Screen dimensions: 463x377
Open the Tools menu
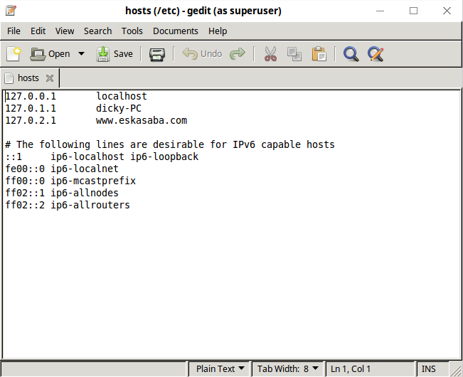click(132, 31)
